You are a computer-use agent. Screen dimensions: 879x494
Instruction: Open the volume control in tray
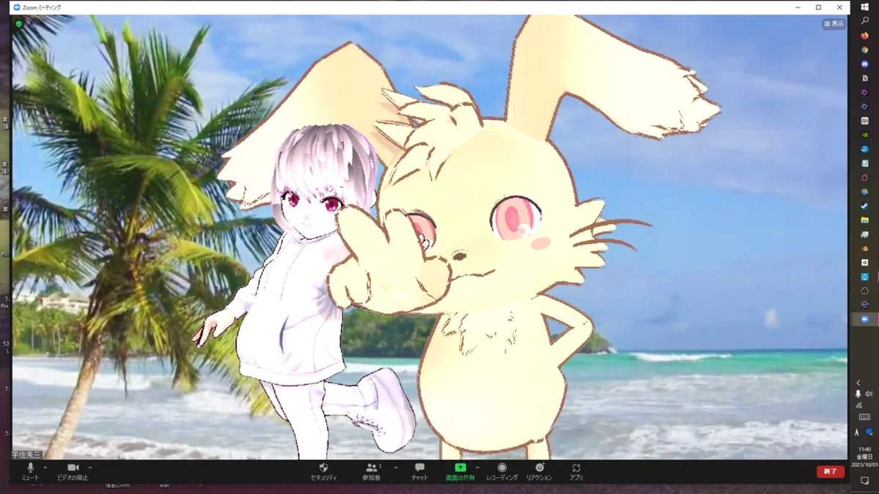coord(869,394)
